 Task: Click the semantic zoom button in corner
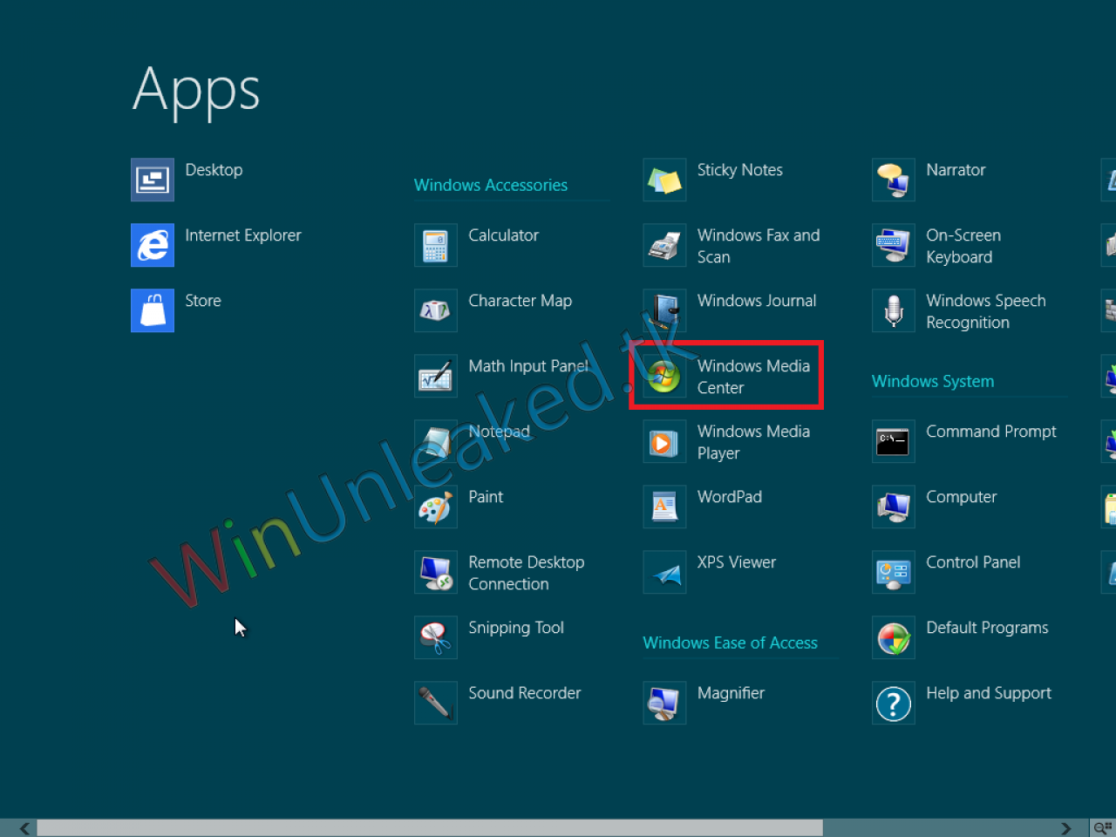[x=1103, y=827]
